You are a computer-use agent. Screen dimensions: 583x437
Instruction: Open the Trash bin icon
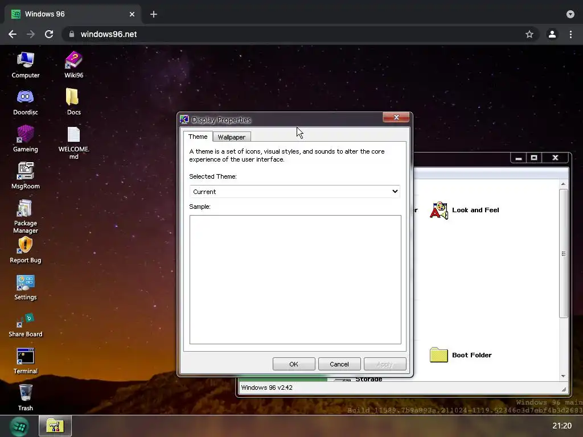pyautogui.click(x=25, y=398)
